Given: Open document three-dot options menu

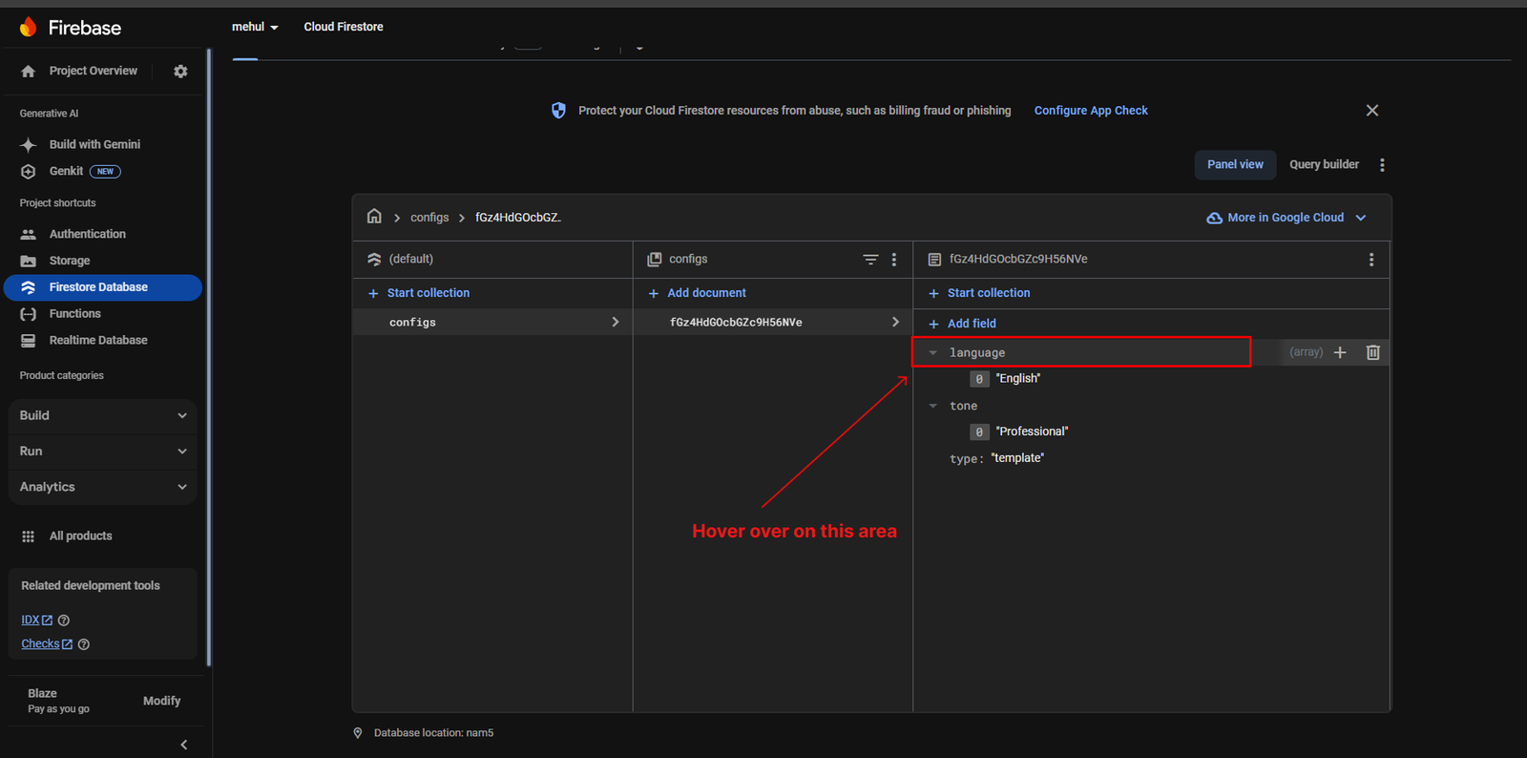Looking at the screenshot, I should 1371,260.
